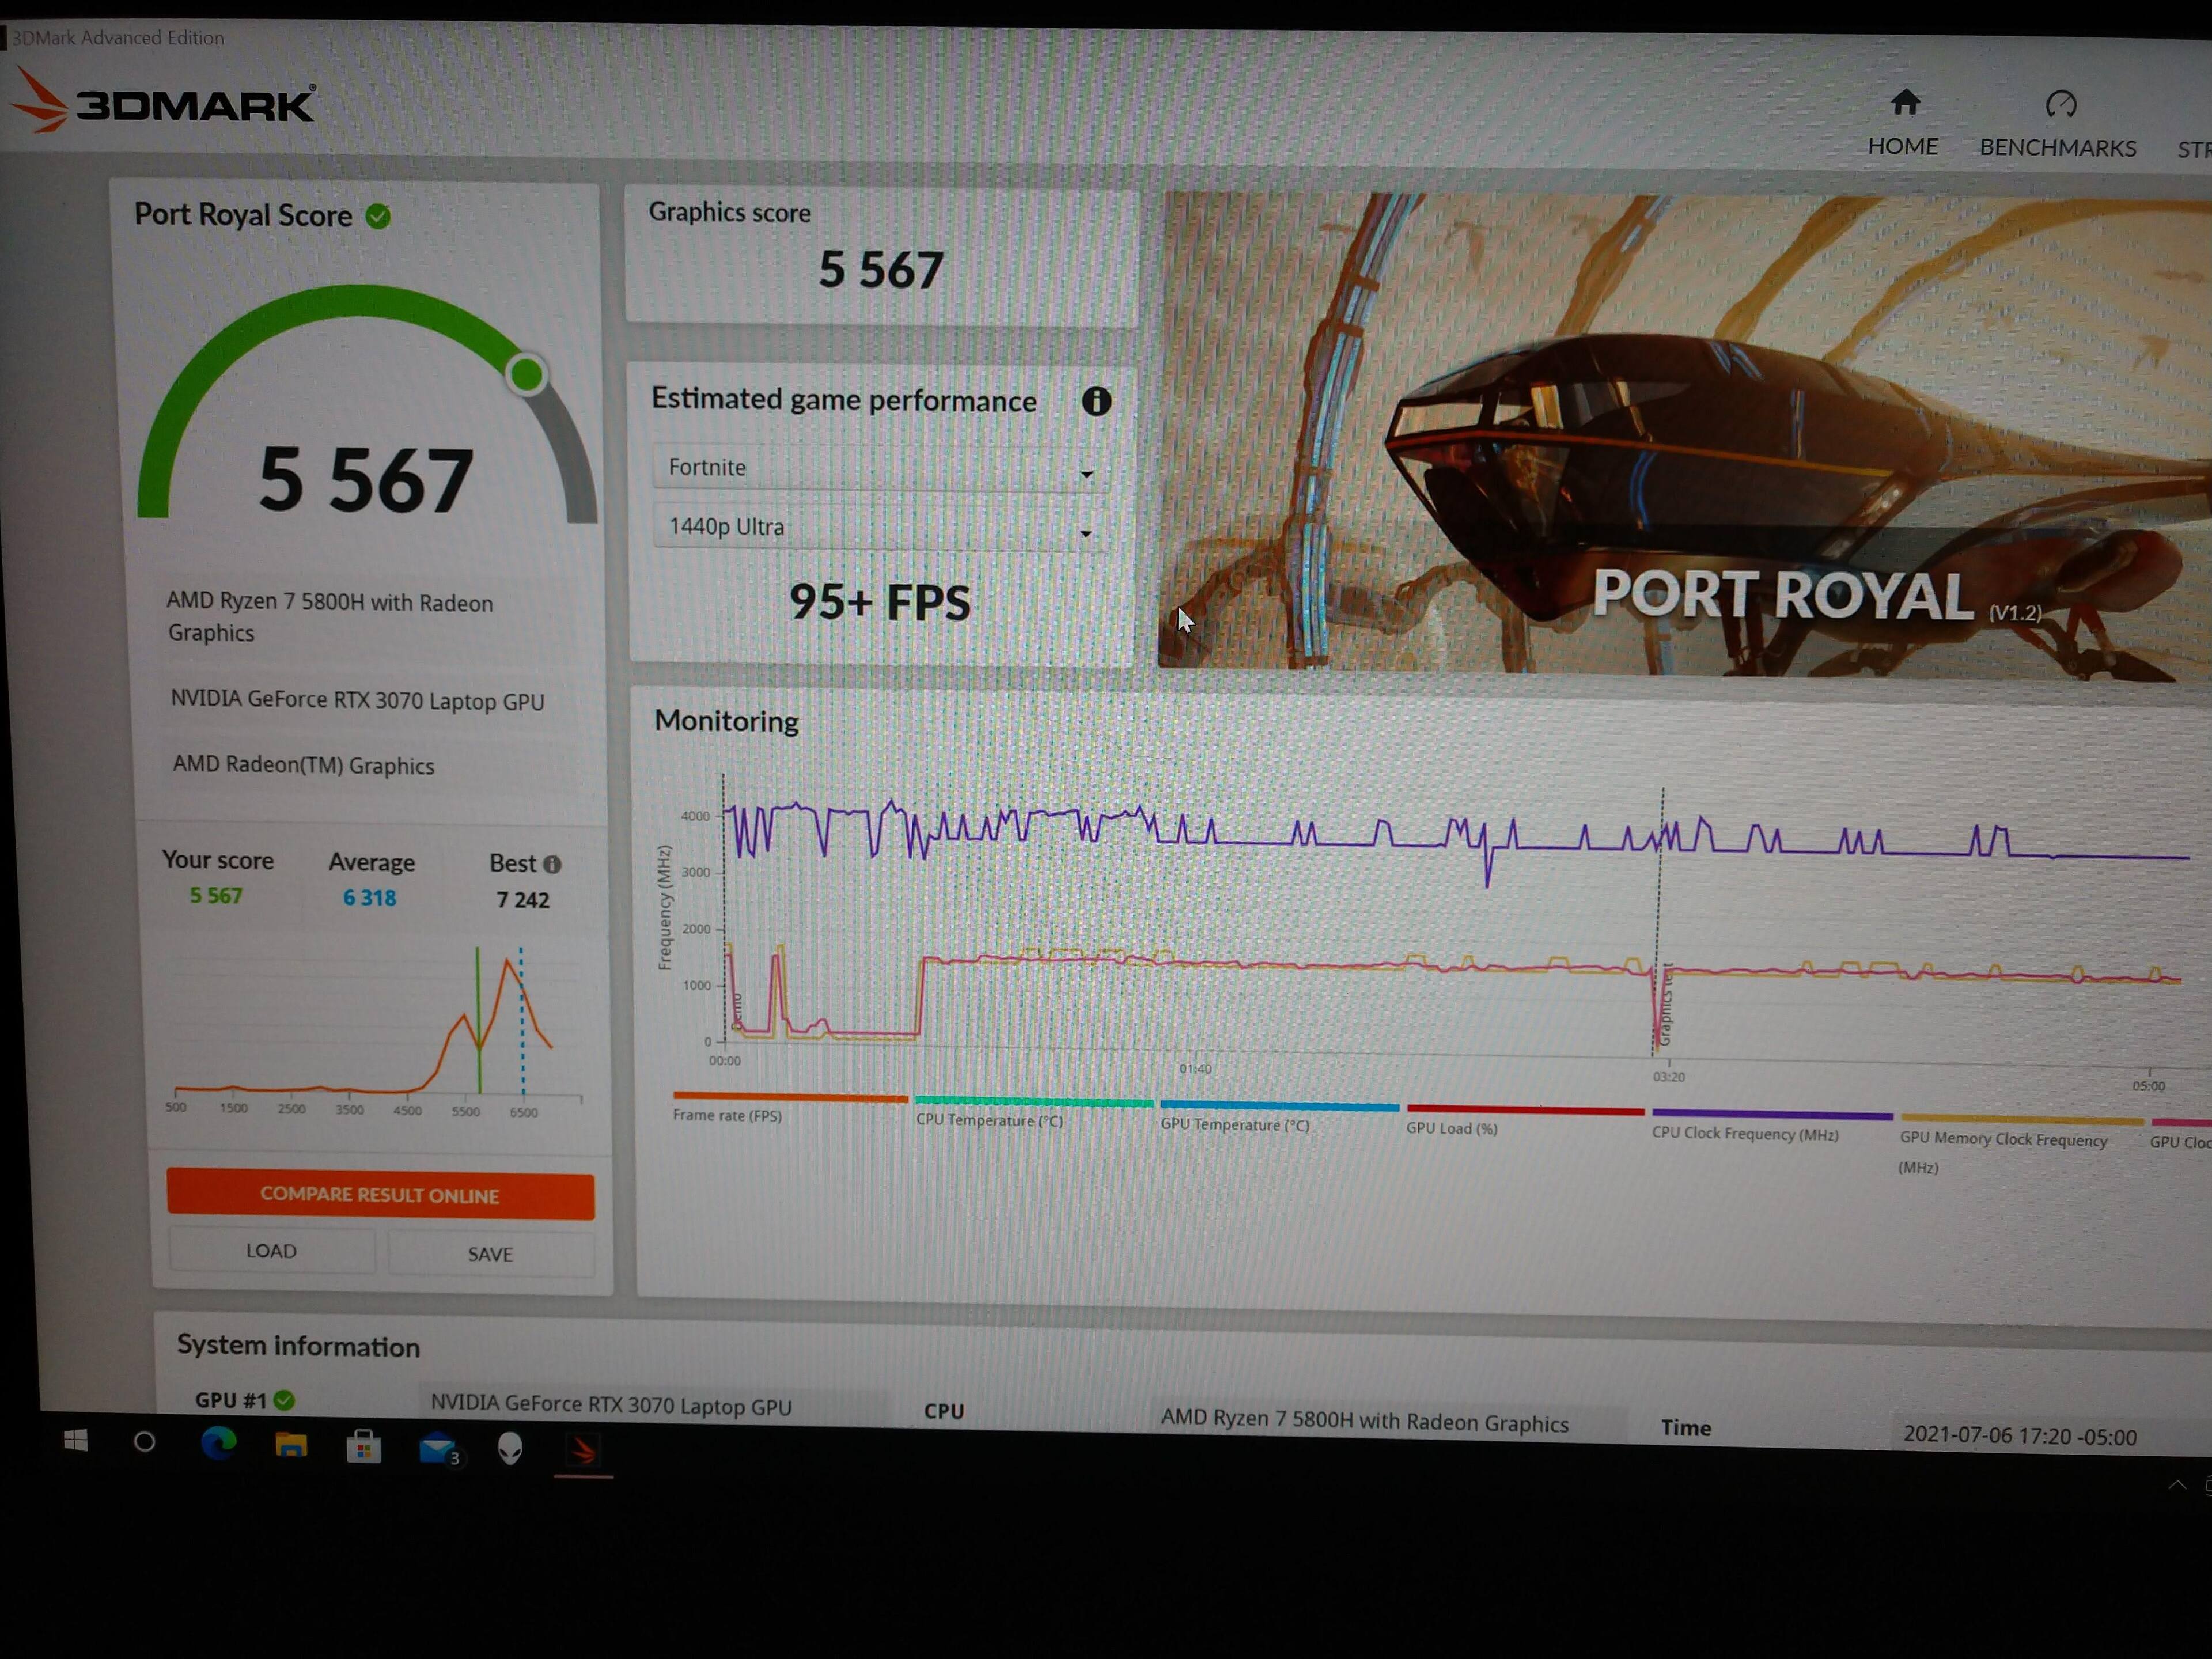Viewport: 2212px width, 1659px height.
Task: Open the Mail app in taskbar
Action: (x=438, y=1448)
